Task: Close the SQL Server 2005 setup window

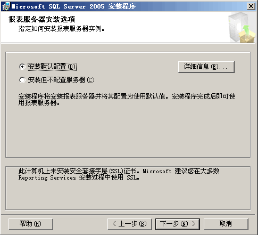Action: click(x=251, y=6)
